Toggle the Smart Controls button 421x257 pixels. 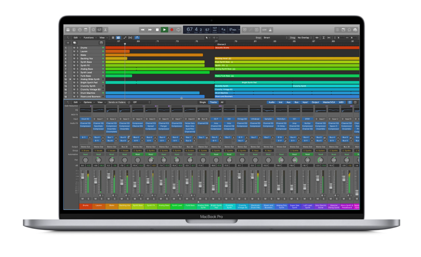[x=94, y=30]
